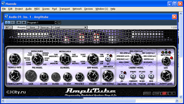Open the info (i) button

pos(11,28)
